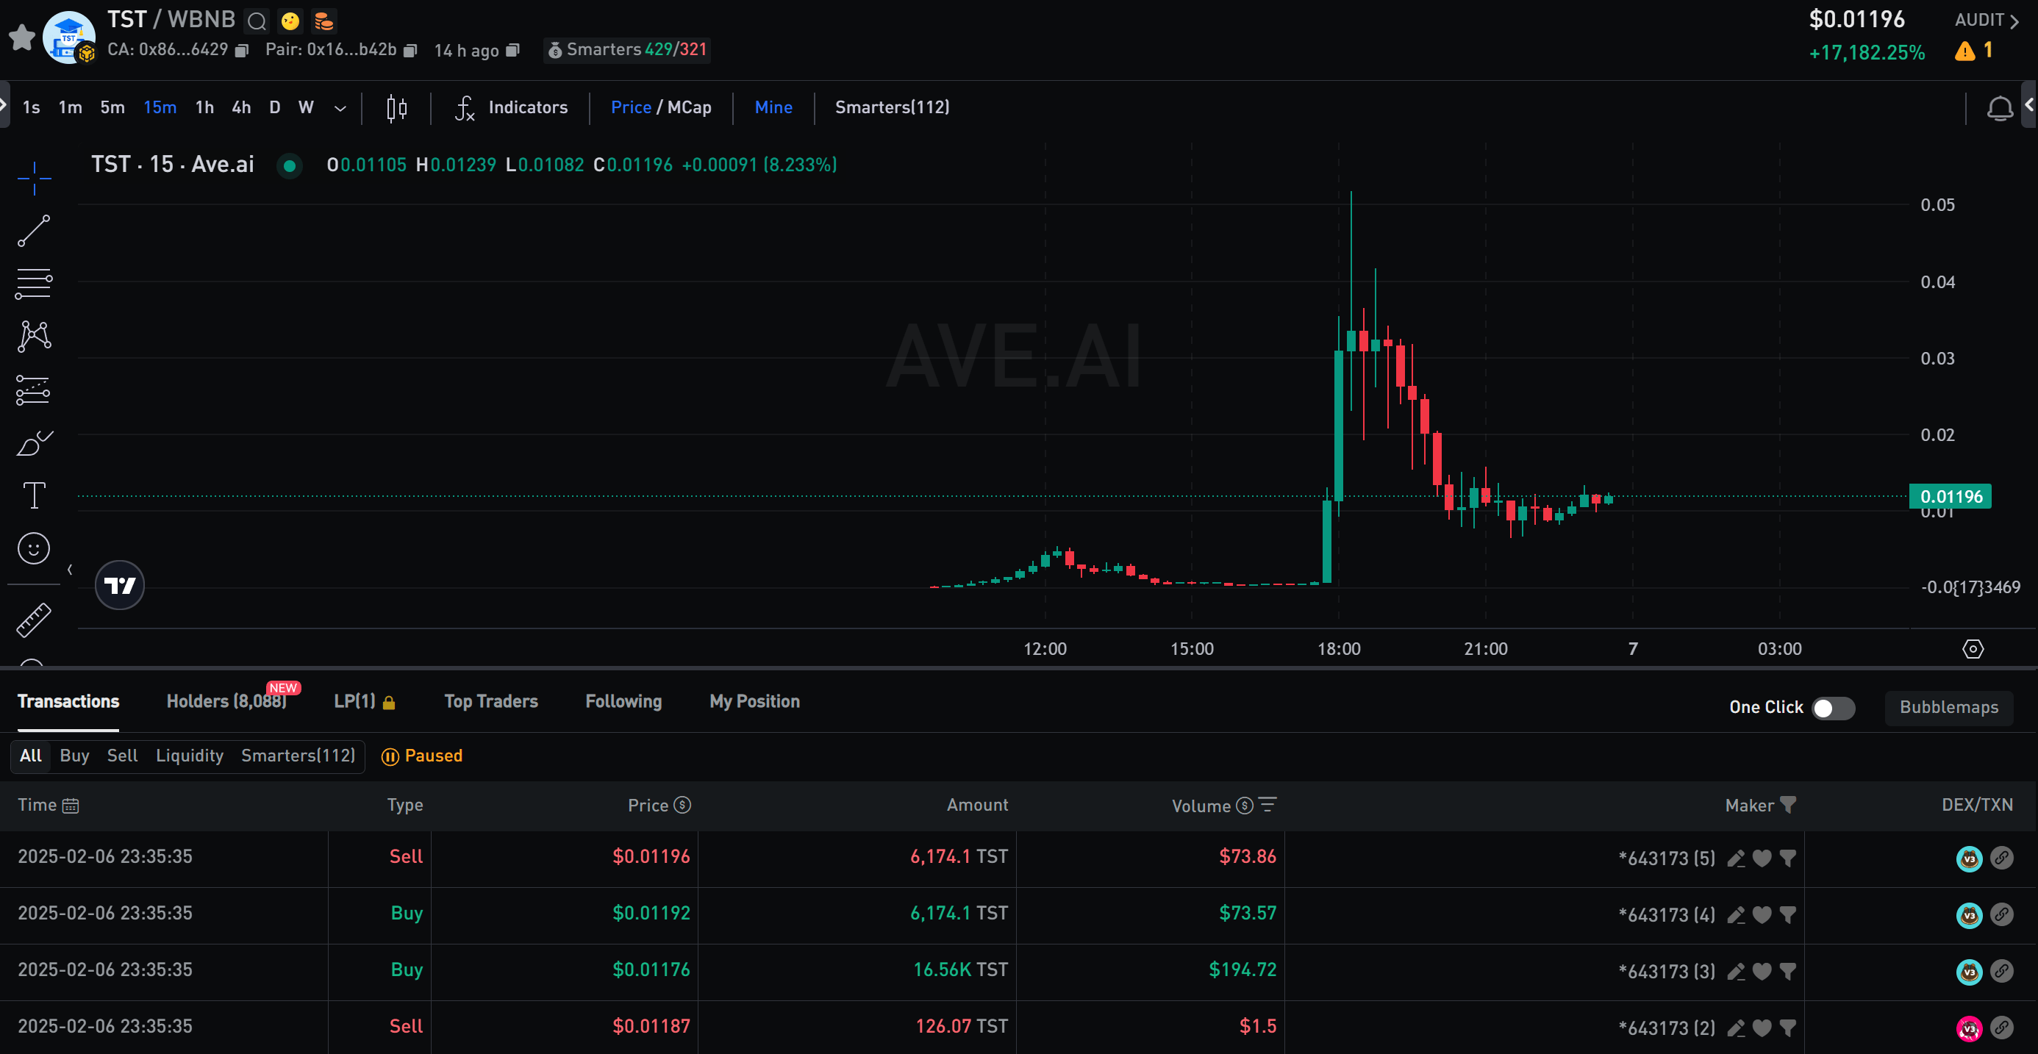Open candlestick chart style selector

(396, 107)
